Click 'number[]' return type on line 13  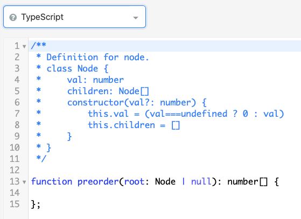[x=248, y=182]
